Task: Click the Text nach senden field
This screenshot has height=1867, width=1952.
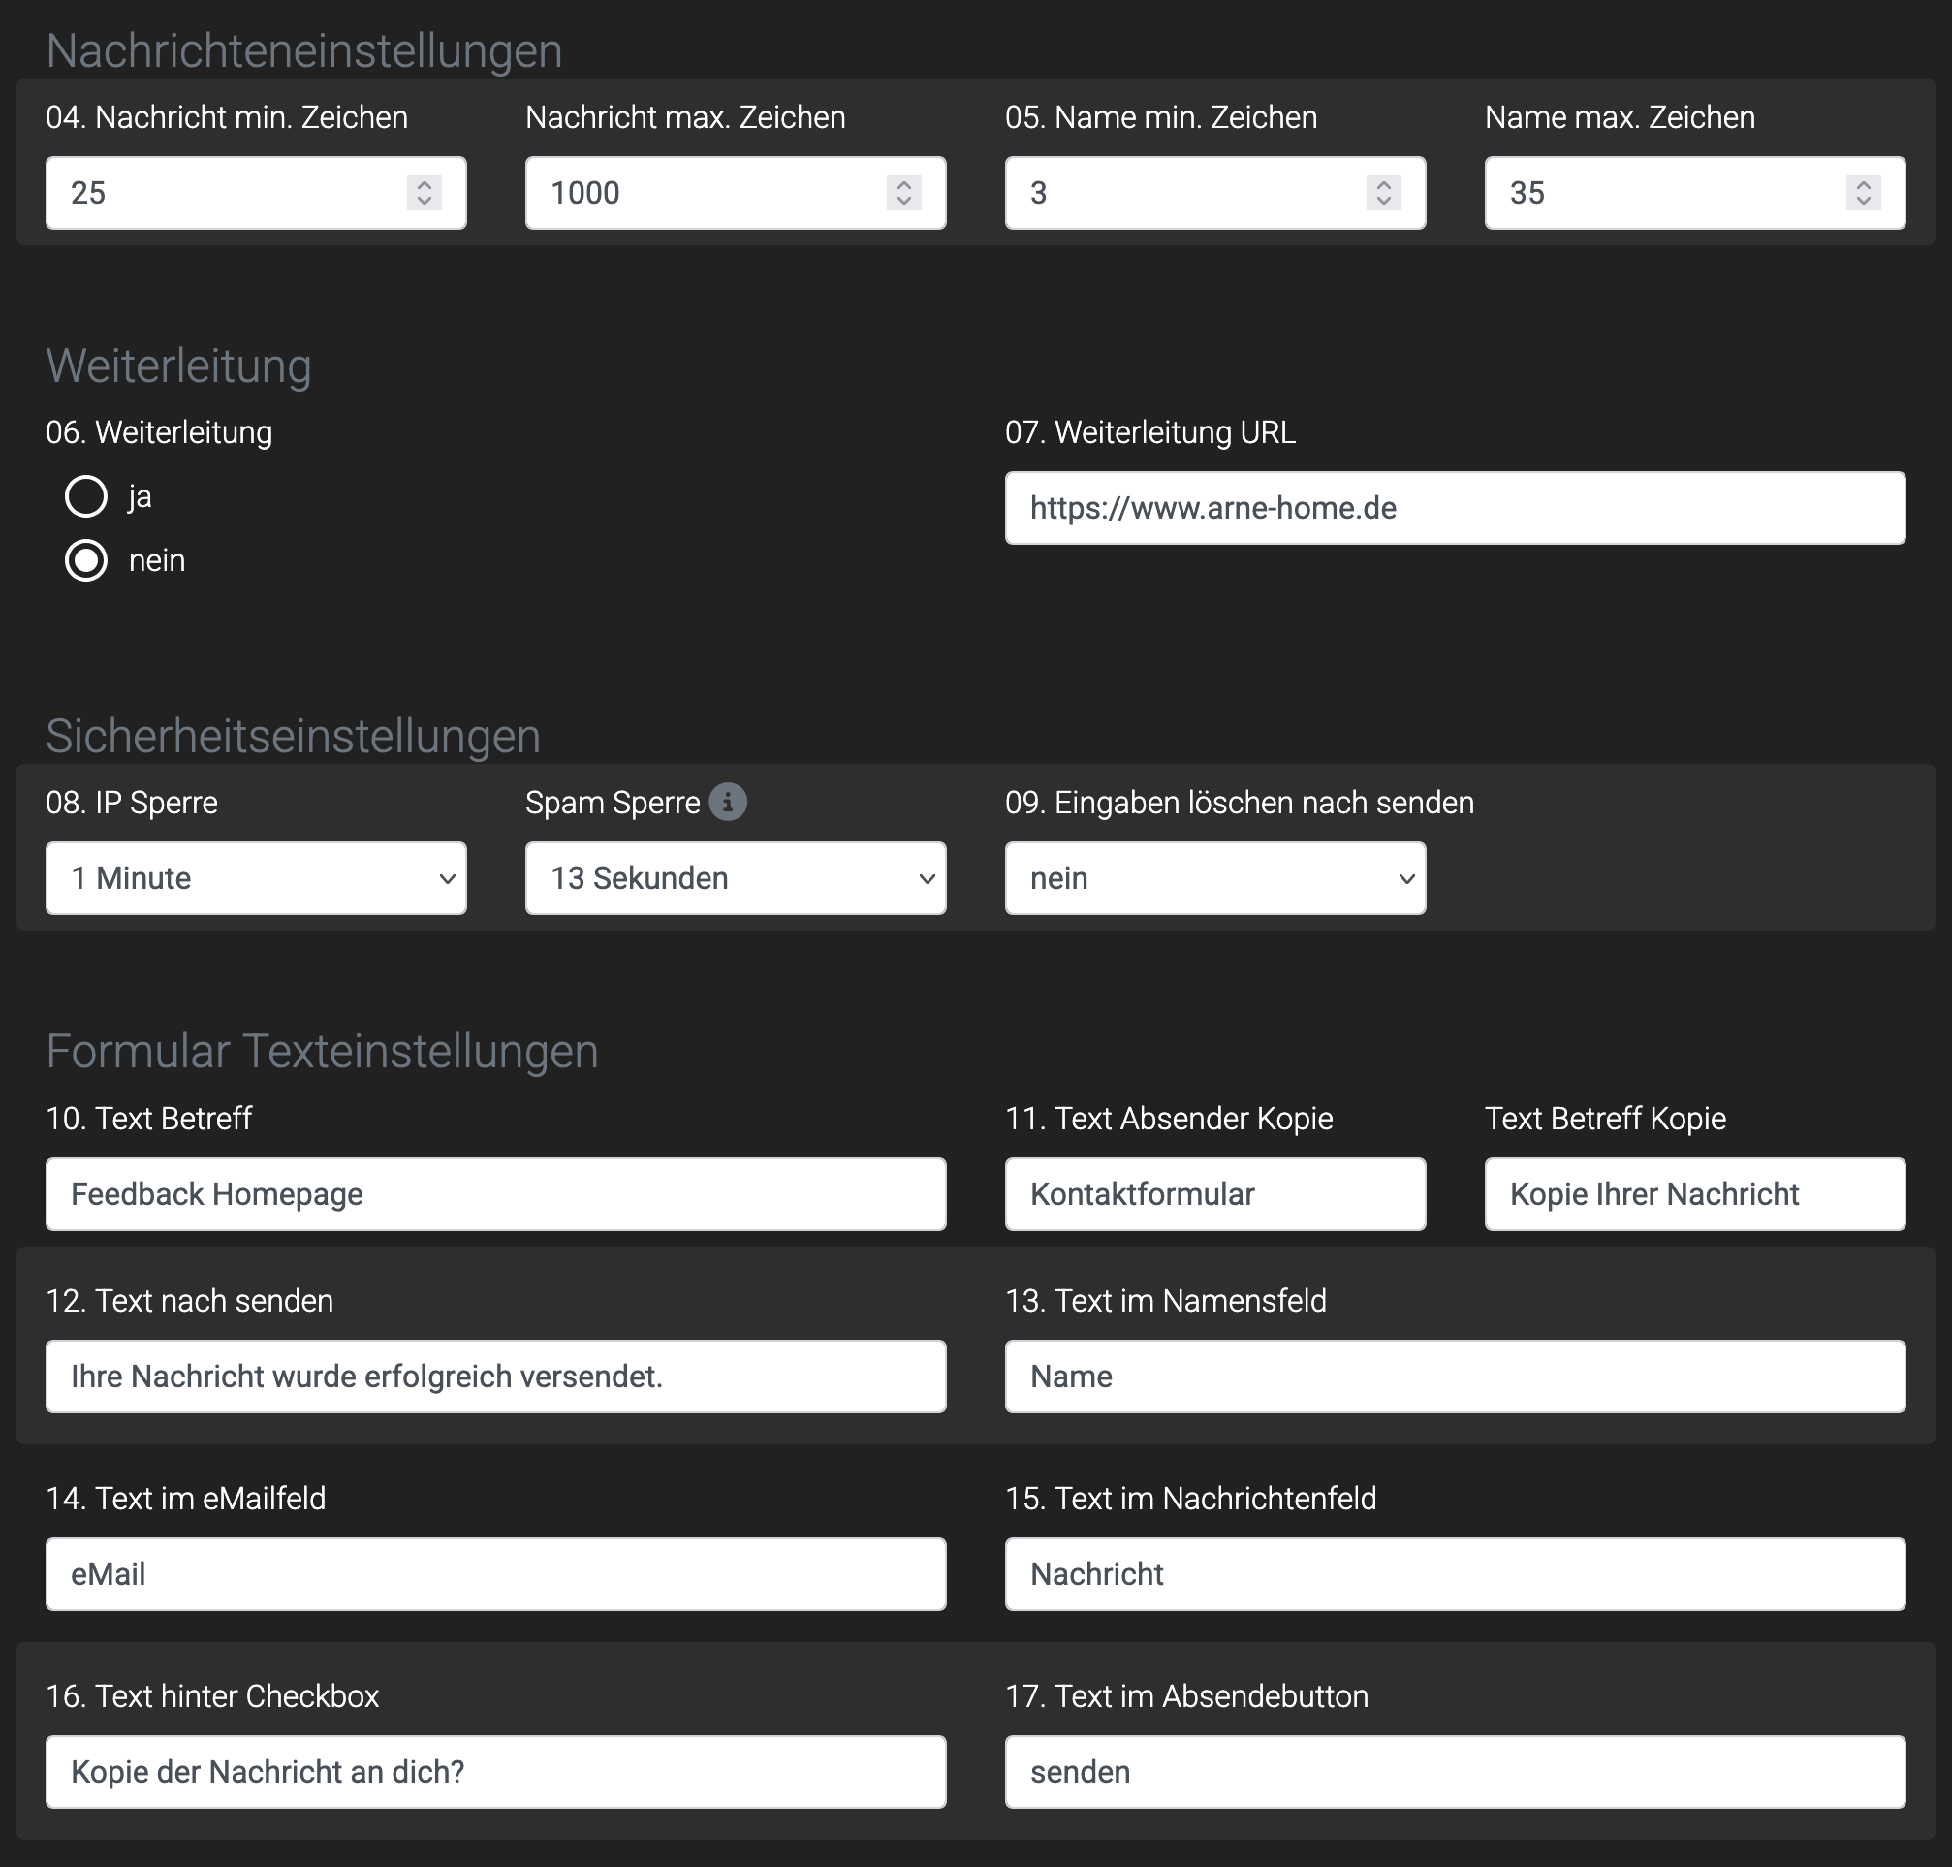Action: [x=495, y=1376]
